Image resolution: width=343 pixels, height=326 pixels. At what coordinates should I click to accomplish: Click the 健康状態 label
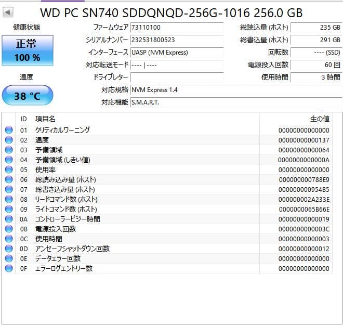pyautogui.click(x=27, y=28)
